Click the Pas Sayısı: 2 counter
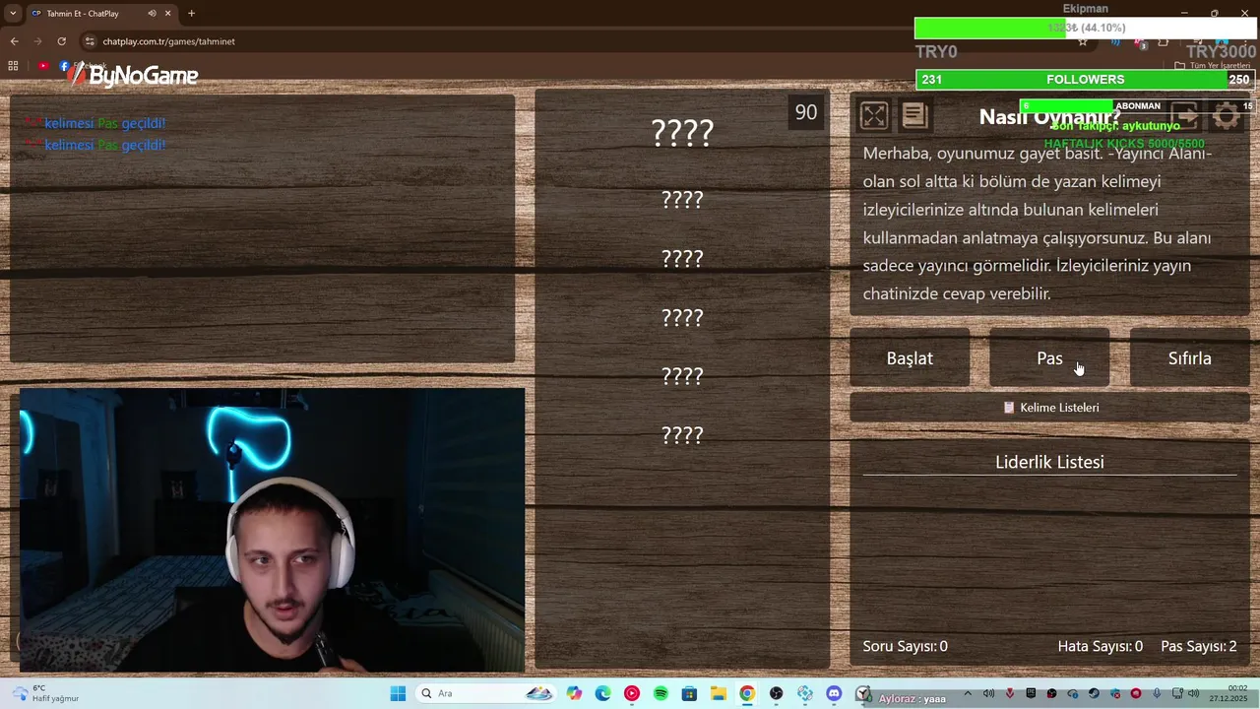Viewport: 1260px width, 709px height. pyautogui.click(x=1198, y=646)
